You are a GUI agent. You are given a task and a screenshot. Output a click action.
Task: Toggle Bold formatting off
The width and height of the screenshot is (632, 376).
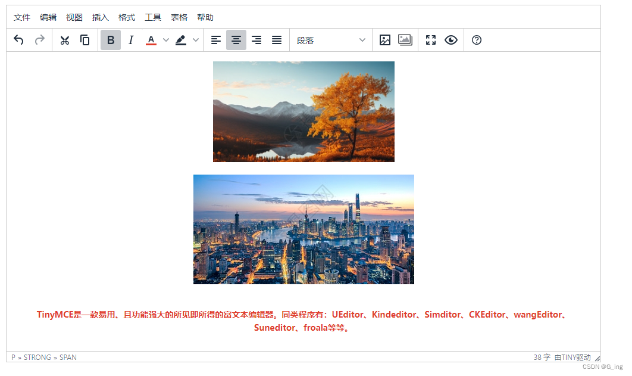tap(111, 40)
